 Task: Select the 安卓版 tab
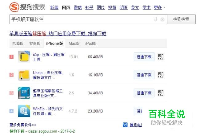pyautogui.click(x=35, y=43)
